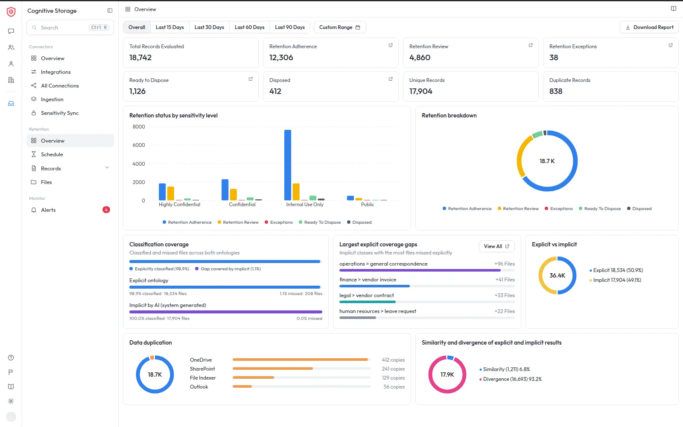Click View All coverage gaps button
The image size is (683, 427).
(496, 246)
